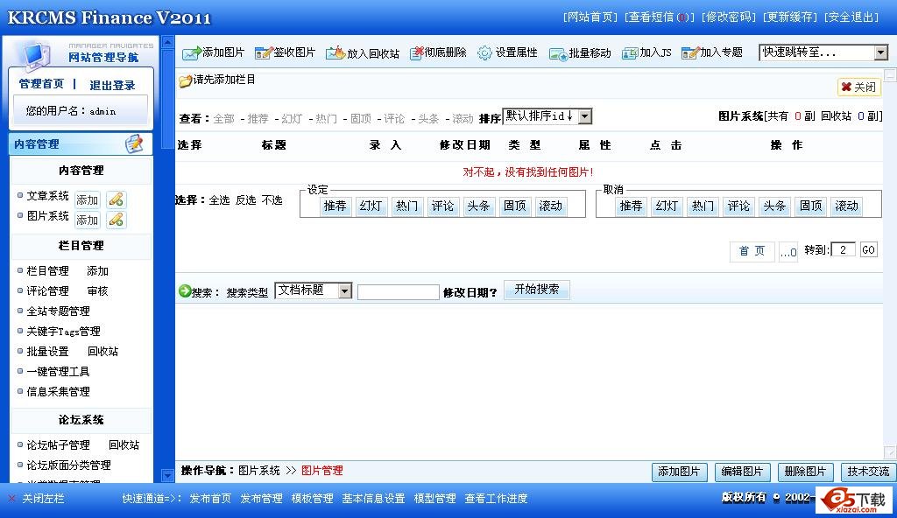Click the 签收图片 toolbar icon

point(264,53)
